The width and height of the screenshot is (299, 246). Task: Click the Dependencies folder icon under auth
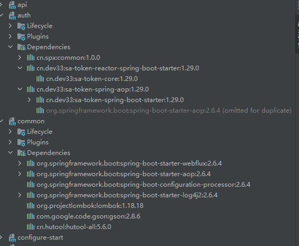click(21, 47)
